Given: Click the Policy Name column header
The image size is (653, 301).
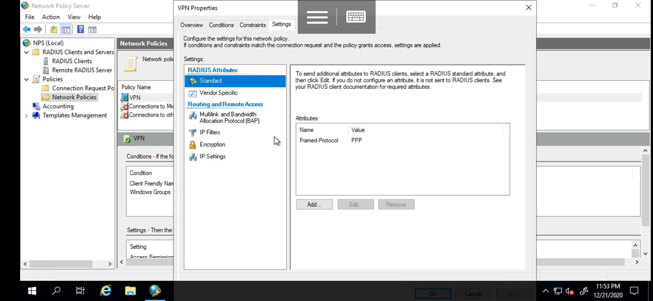Looking at the screenshot, I should [x=136, y=87].
